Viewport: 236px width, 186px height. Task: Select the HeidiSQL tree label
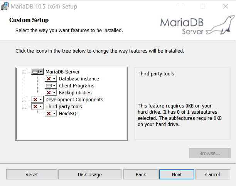tap(69, 113)
